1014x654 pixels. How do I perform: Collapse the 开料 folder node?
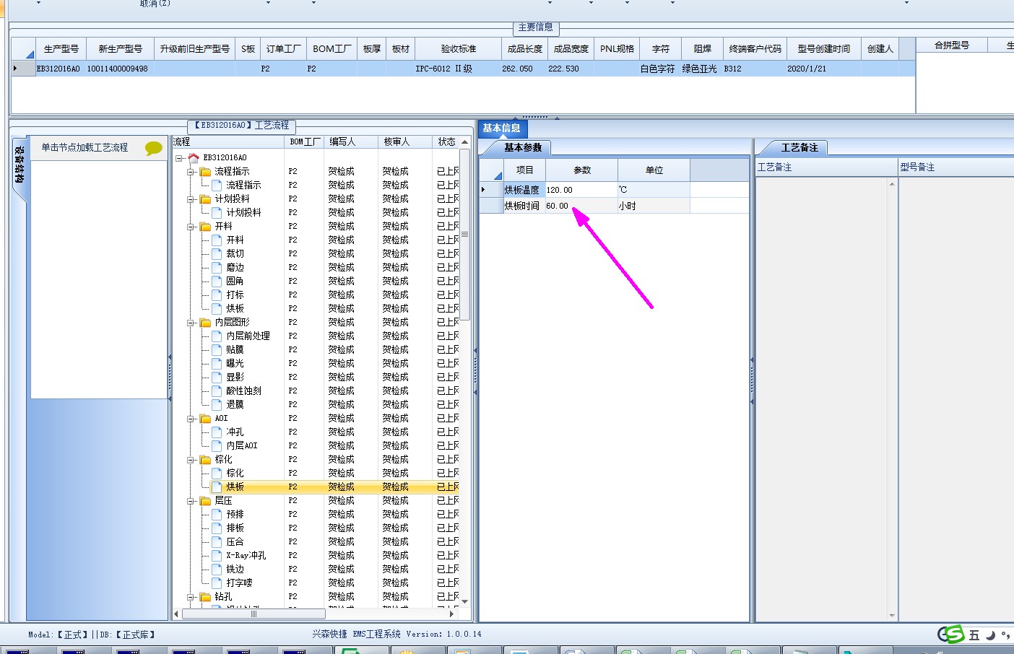191,226
